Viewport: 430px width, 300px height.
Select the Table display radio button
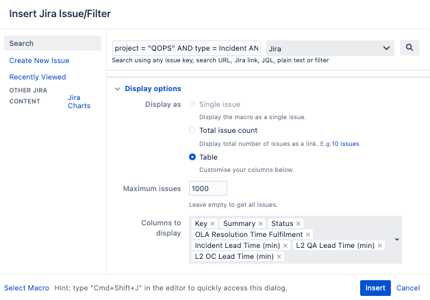coord(192,157)
